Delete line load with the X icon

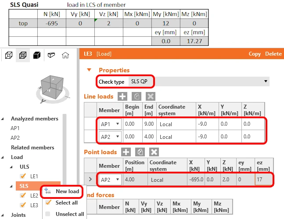[151, 96]
